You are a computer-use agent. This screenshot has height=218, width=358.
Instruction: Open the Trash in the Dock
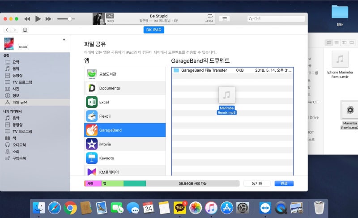(x=319, y=208)
